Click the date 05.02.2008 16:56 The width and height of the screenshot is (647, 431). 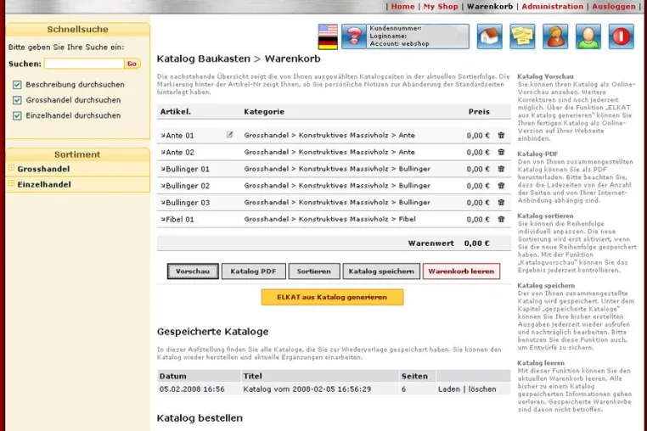coord(192,389)
